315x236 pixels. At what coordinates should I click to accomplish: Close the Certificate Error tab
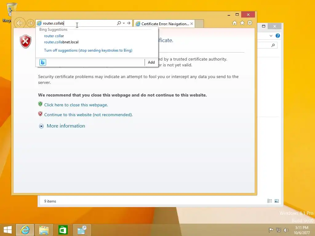(x=192, y=24)
